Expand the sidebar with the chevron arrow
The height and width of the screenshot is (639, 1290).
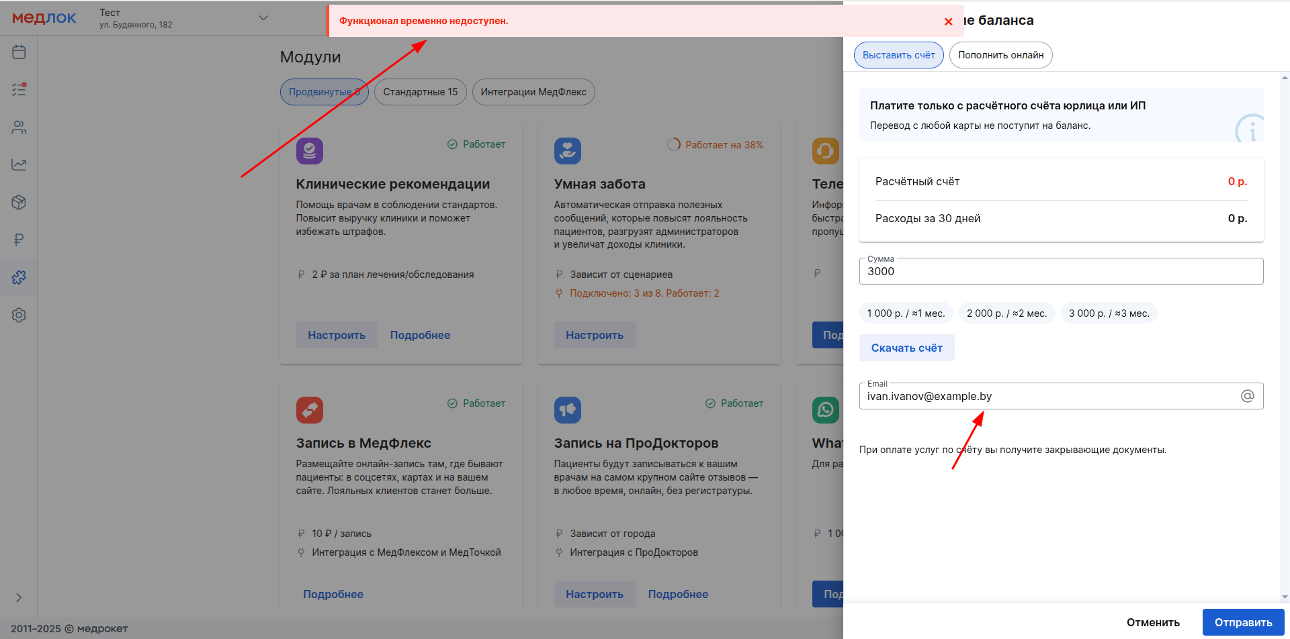pyautogui.click(x=19, y=597)
